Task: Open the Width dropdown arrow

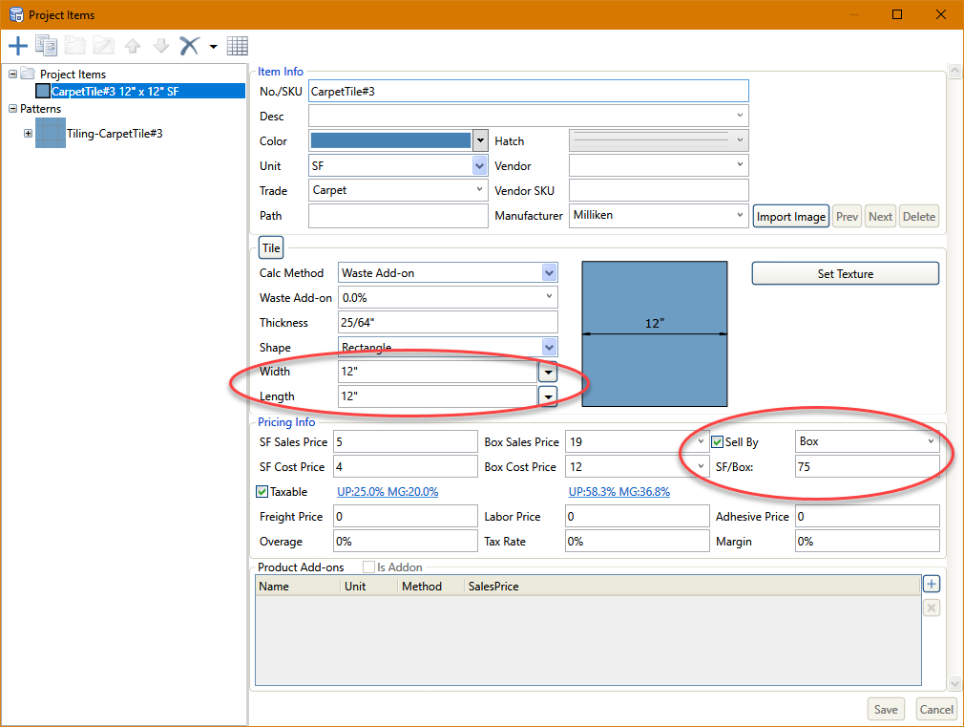Action: pos(548,372)
